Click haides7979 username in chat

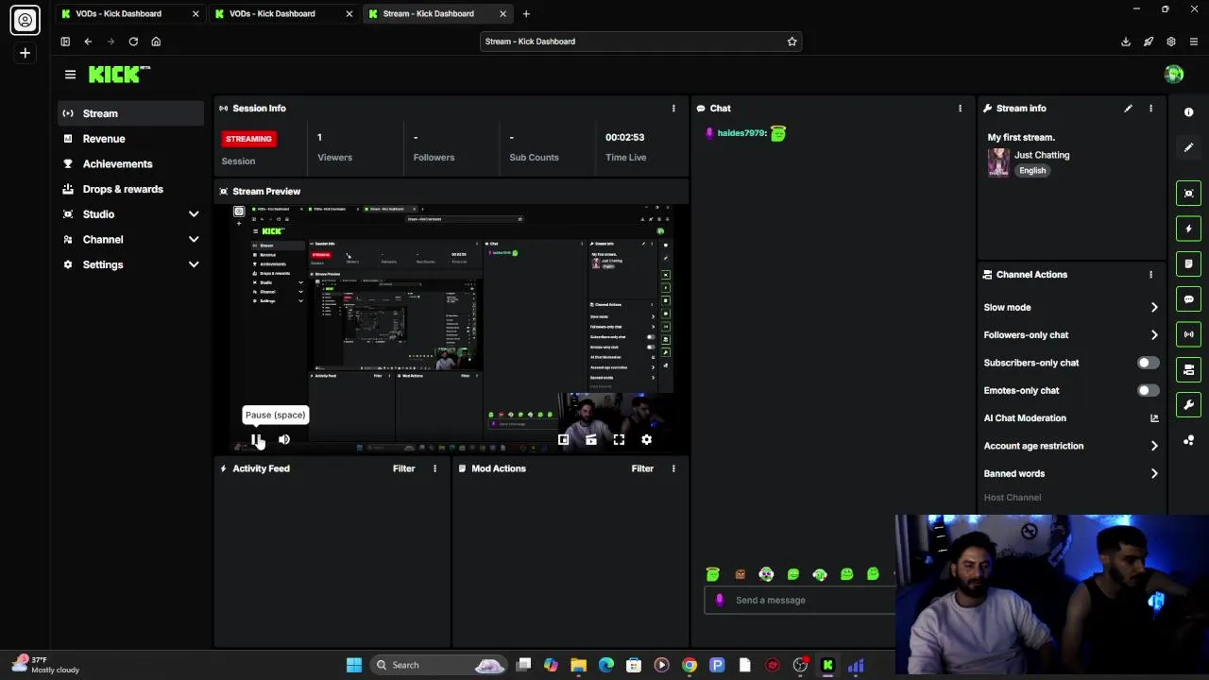[x=741, y=133]
